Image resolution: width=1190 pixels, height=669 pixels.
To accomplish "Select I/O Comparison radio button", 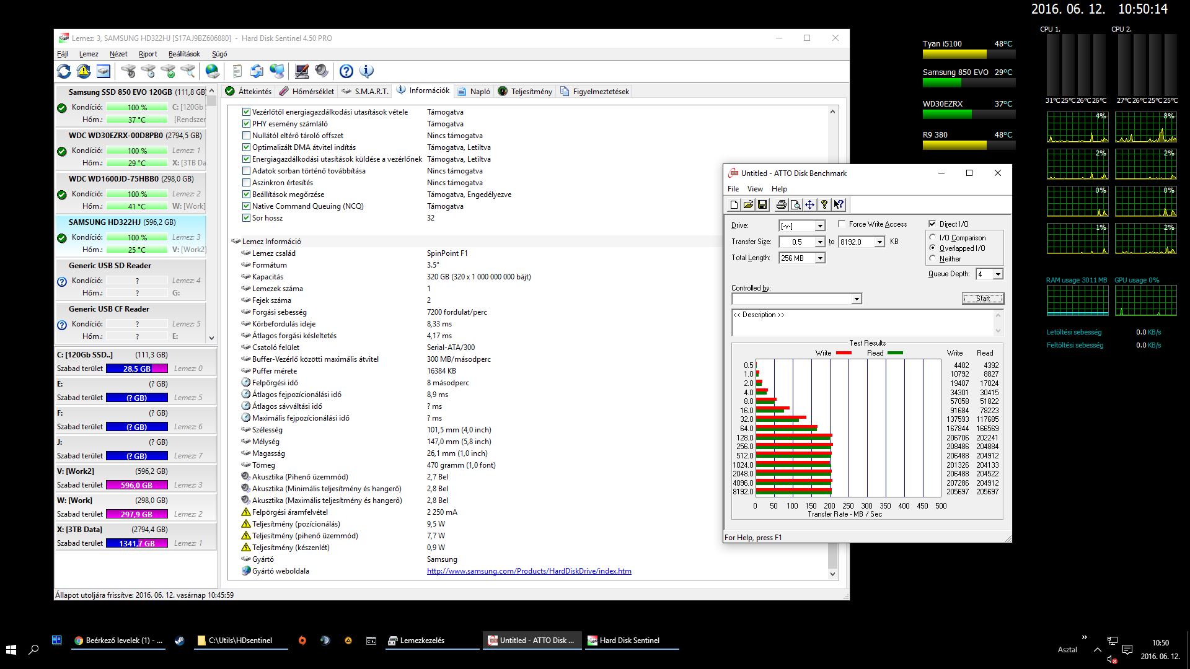I will (x=933, y=238).
